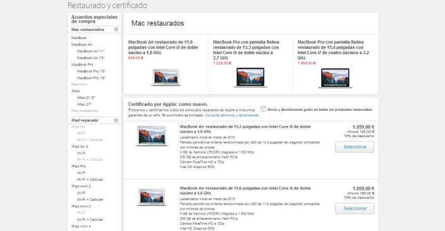This screenshot has width=445, height=231.
Task: Collapse the Mac restaurados sidebar section
Action: click(116, 30)
